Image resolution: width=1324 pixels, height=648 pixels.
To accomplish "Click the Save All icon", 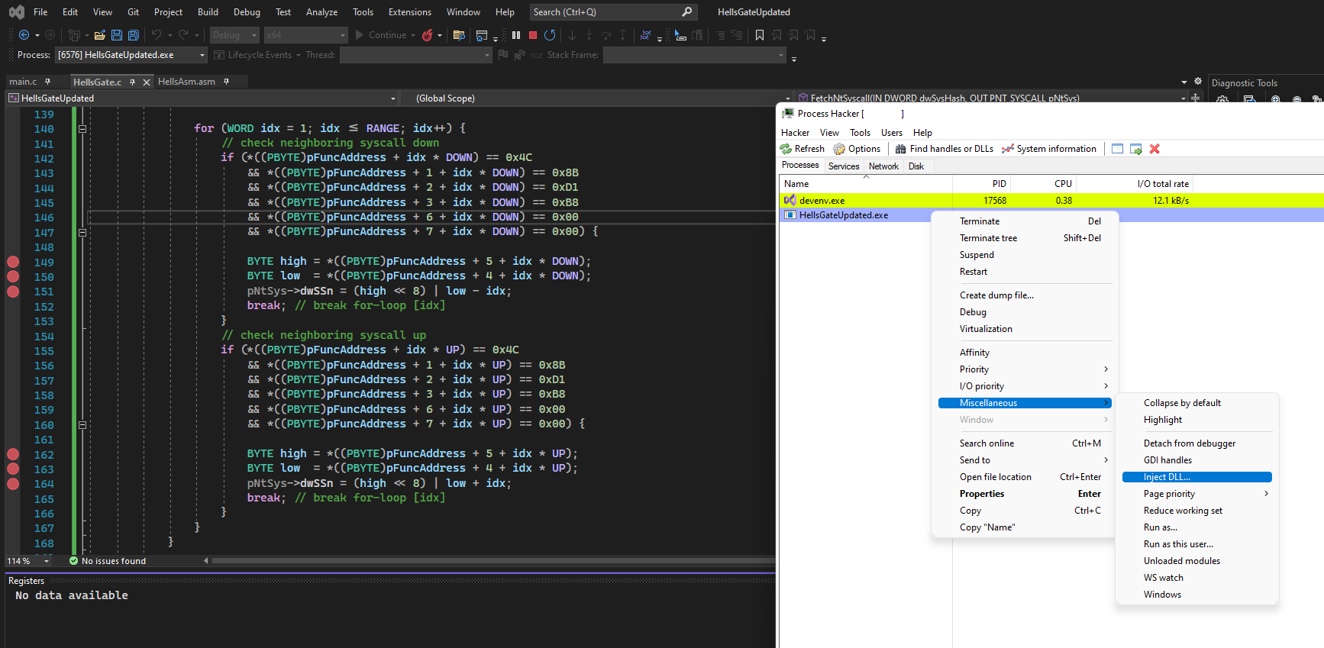I will pyautogui.click(x=134, y=35).
